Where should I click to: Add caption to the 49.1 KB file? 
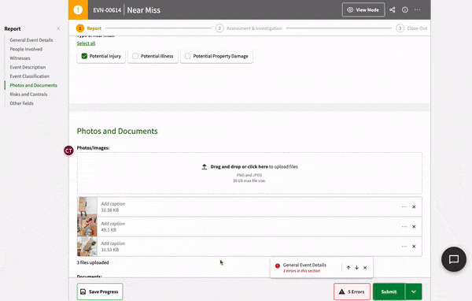[112, 224]
